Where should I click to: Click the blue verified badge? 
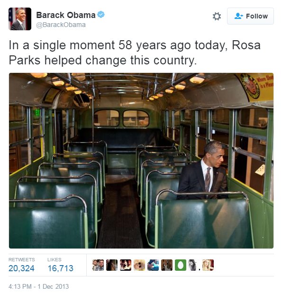101,15
